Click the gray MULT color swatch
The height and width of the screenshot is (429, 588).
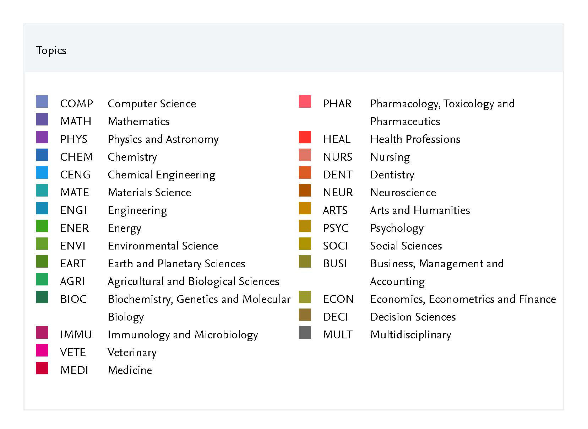coord(305,333)
